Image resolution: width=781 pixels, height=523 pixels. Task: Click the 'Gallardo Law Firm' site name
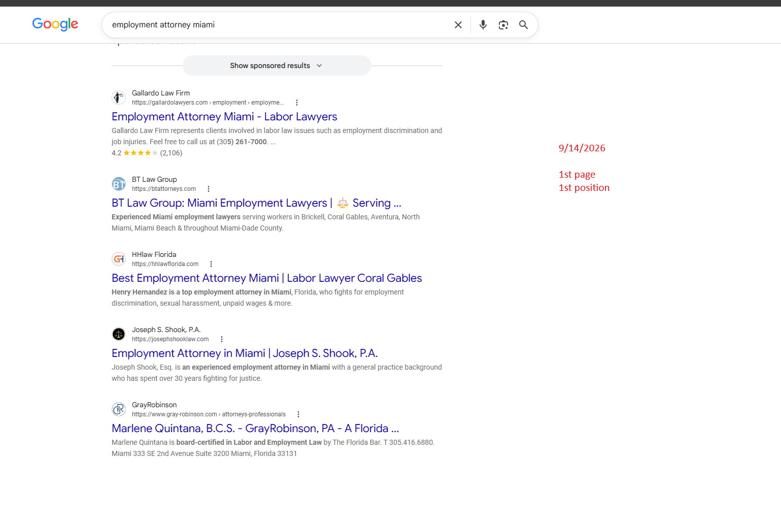161,93
